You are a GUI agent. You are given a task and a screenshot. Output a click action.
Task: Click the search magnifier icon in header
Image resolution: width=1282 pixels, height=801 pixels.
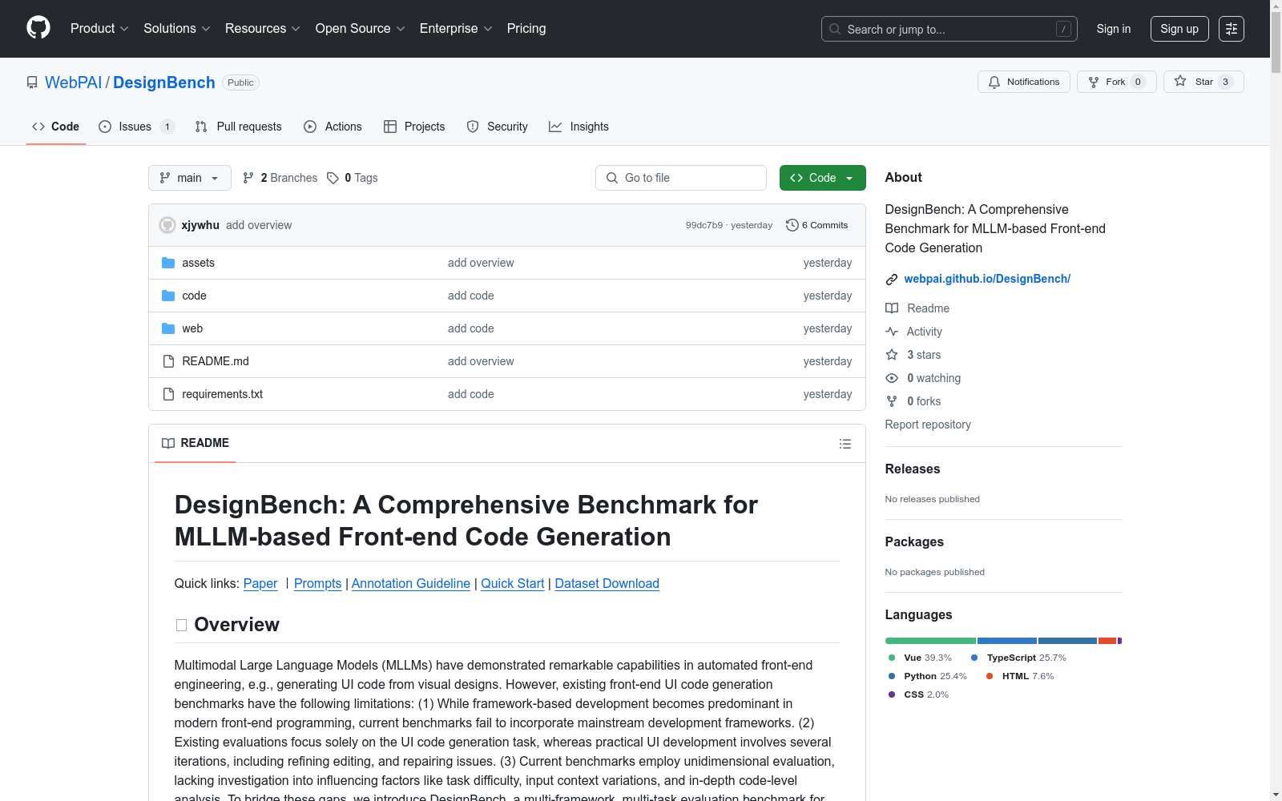click(835, 29)
